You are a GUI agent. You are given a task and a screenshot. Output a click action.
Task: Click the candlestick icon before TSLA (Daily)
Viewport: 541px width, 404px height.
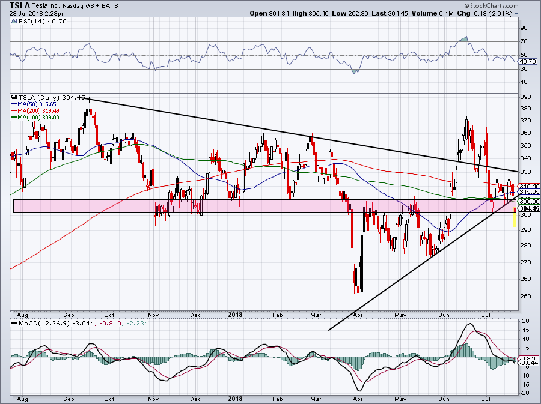coord(14,97)
